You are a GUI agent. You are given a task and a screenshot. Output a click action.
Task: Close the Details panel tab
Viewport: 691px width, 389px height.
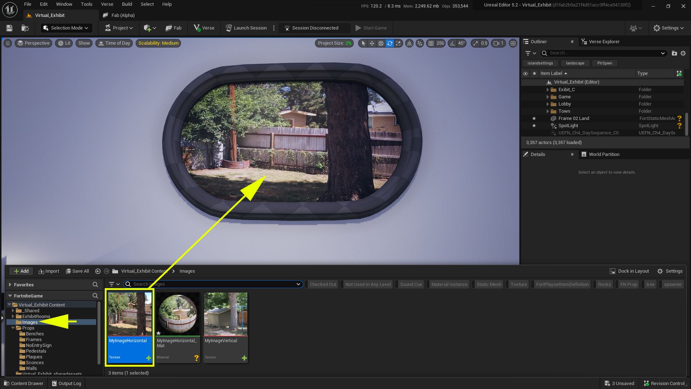572,155
